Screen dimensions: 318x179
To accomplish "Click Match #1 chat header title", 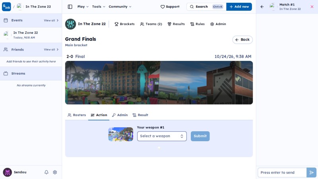I will tap(287, 5).
